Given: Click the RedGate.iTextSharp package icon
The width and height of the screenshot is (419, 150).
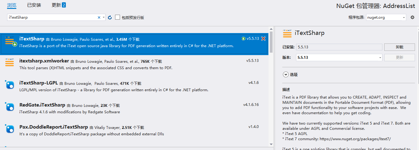Looking at the screenshot, I should pyautogui.click(x=10, y=107).
